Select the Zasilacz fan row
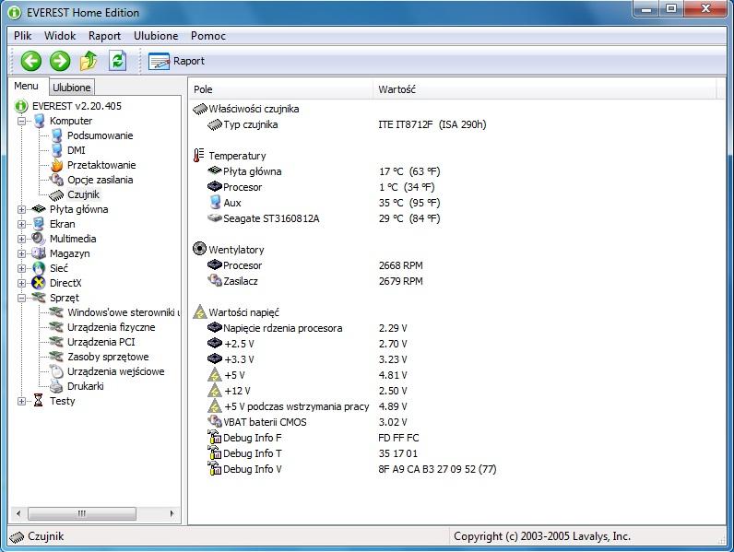 [315, 281]
